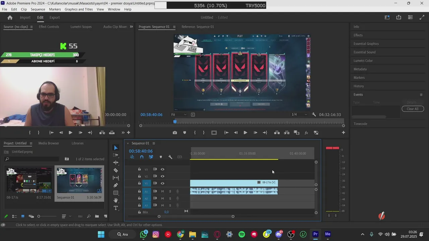Image resolution: width=429 pixels, height=241 pixels.
Task: Select the Rectangle tool
Action: [x=116, y=193]
